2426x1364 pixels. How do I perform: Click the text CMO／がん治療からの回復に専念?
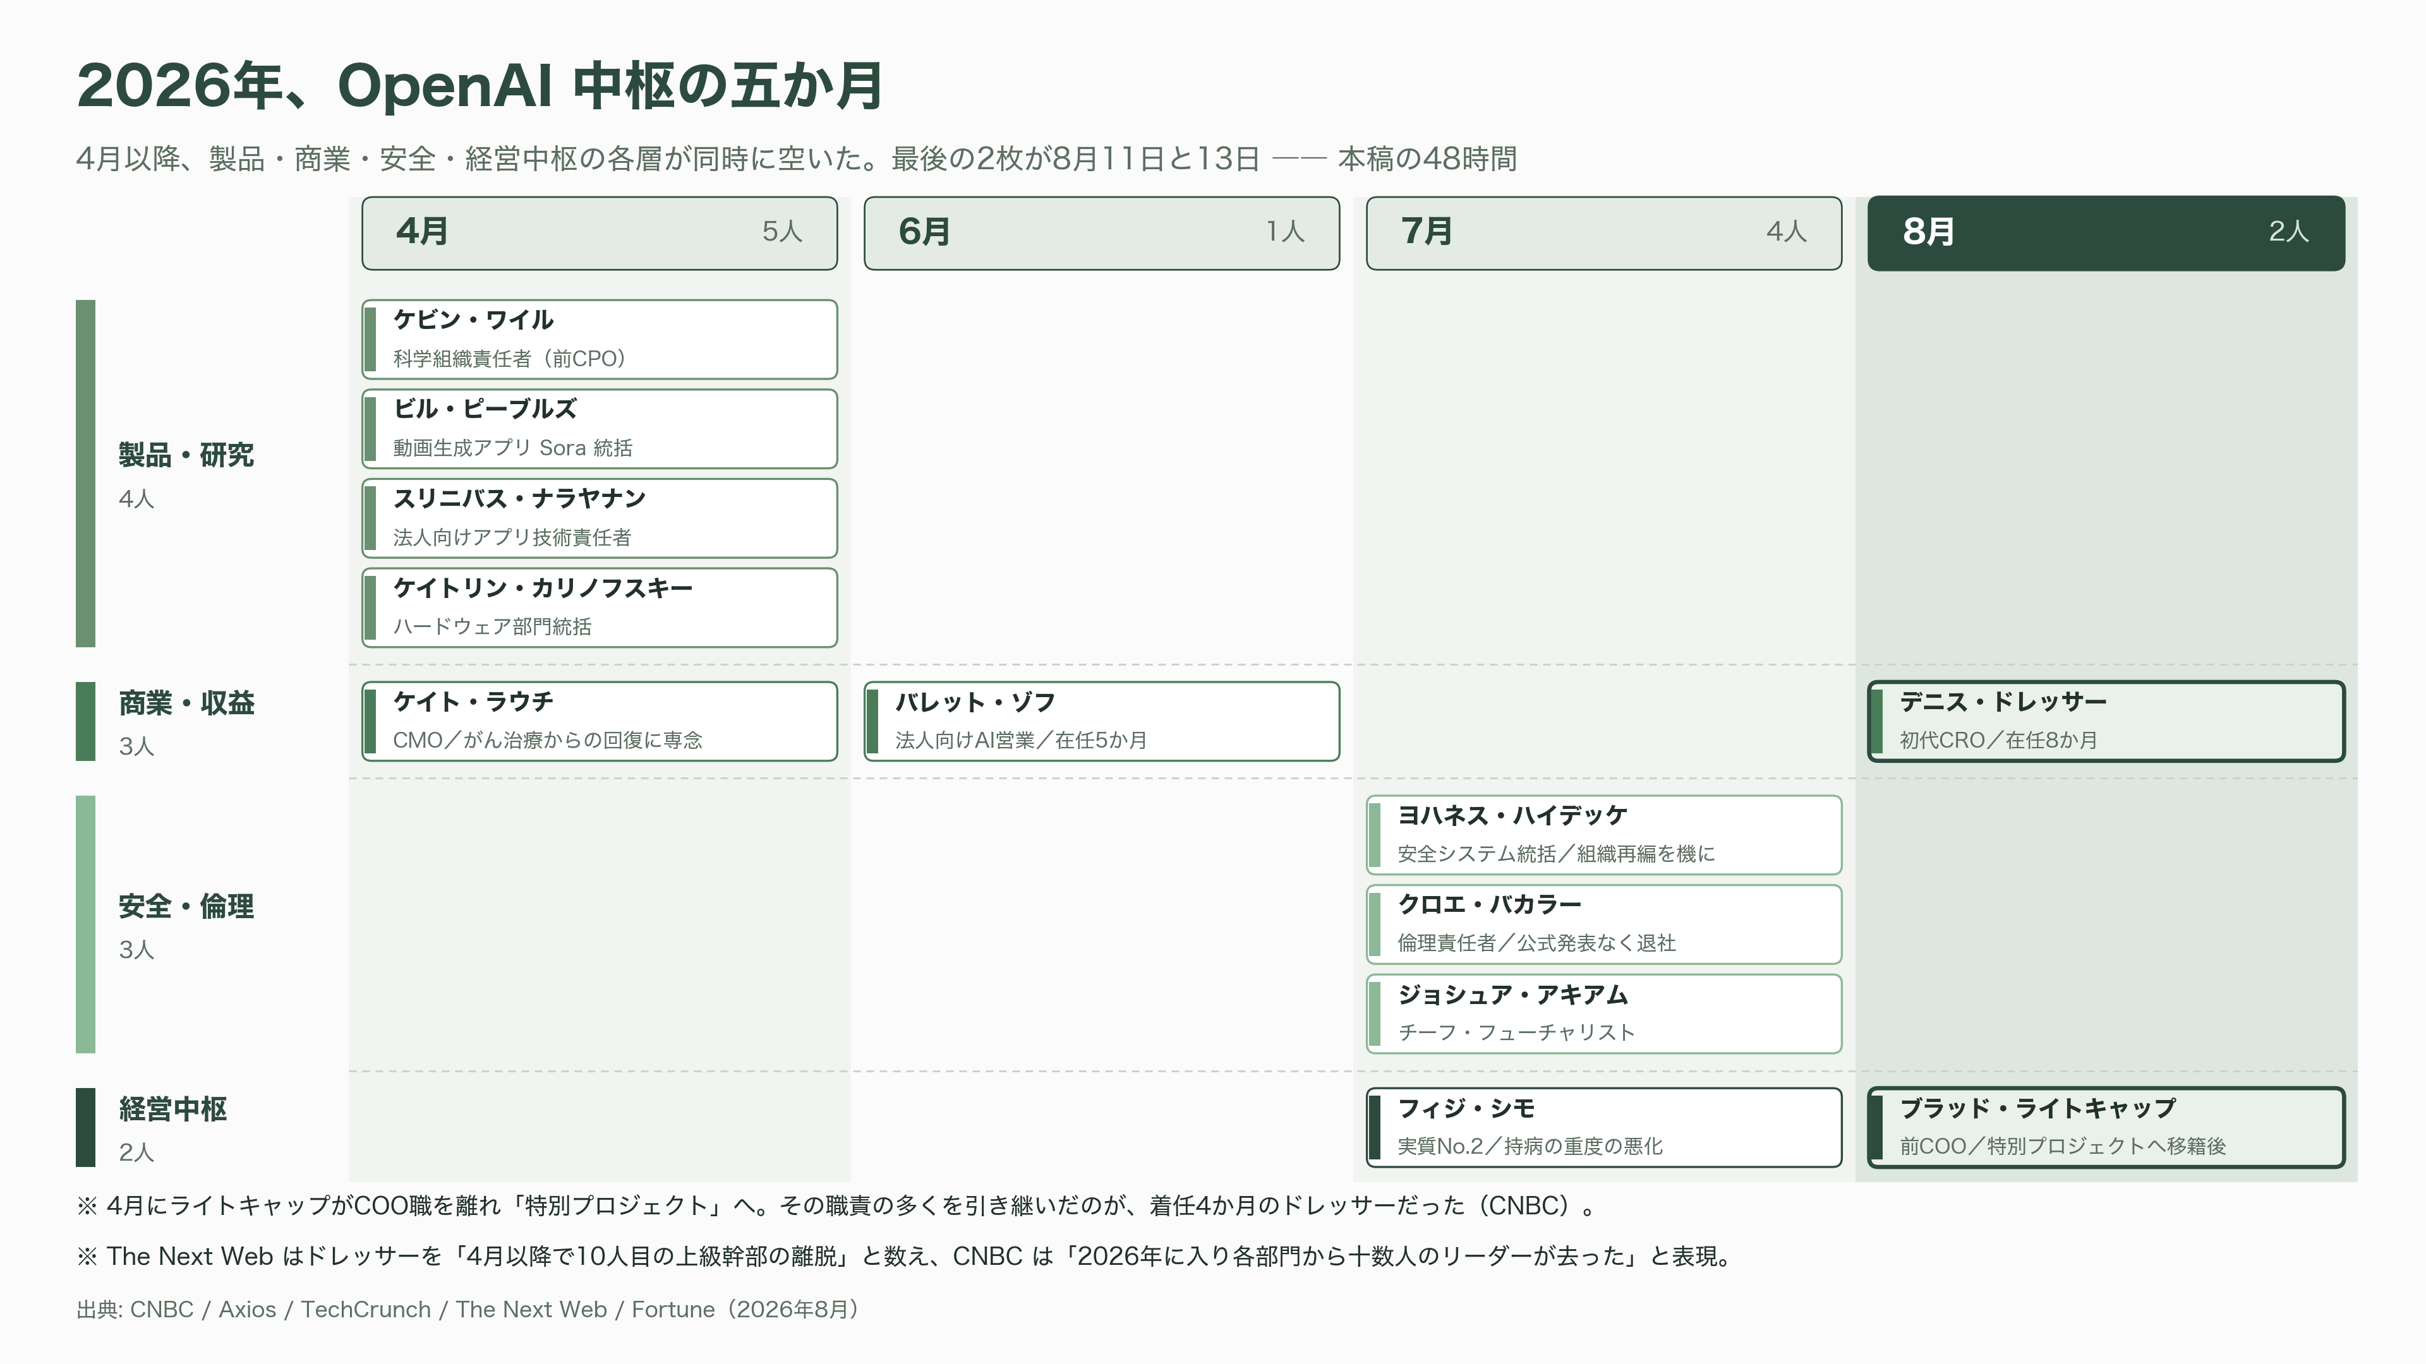coord(547,741)
